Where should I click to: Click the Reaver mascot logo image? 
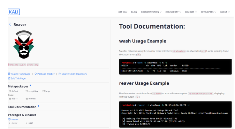point(24,45)
